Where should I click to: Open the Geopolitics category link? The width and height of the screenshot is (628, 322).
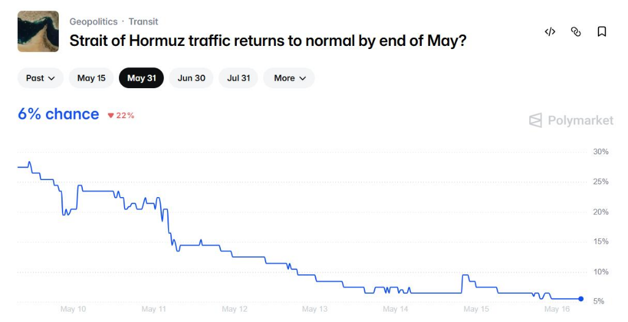[x=94, y=21]
